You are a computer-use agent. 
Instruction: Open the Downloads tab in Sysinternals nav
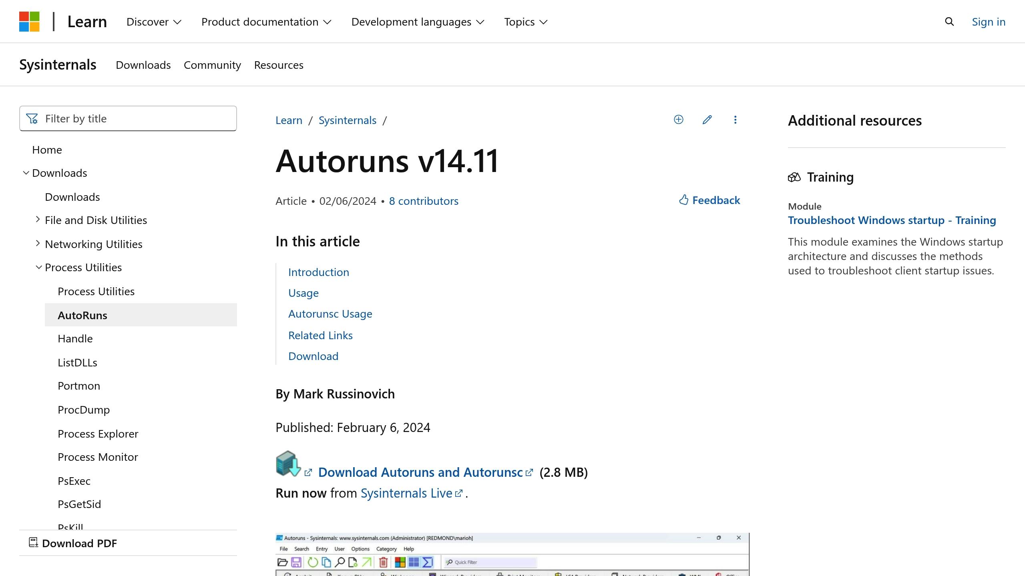(143, 65)
